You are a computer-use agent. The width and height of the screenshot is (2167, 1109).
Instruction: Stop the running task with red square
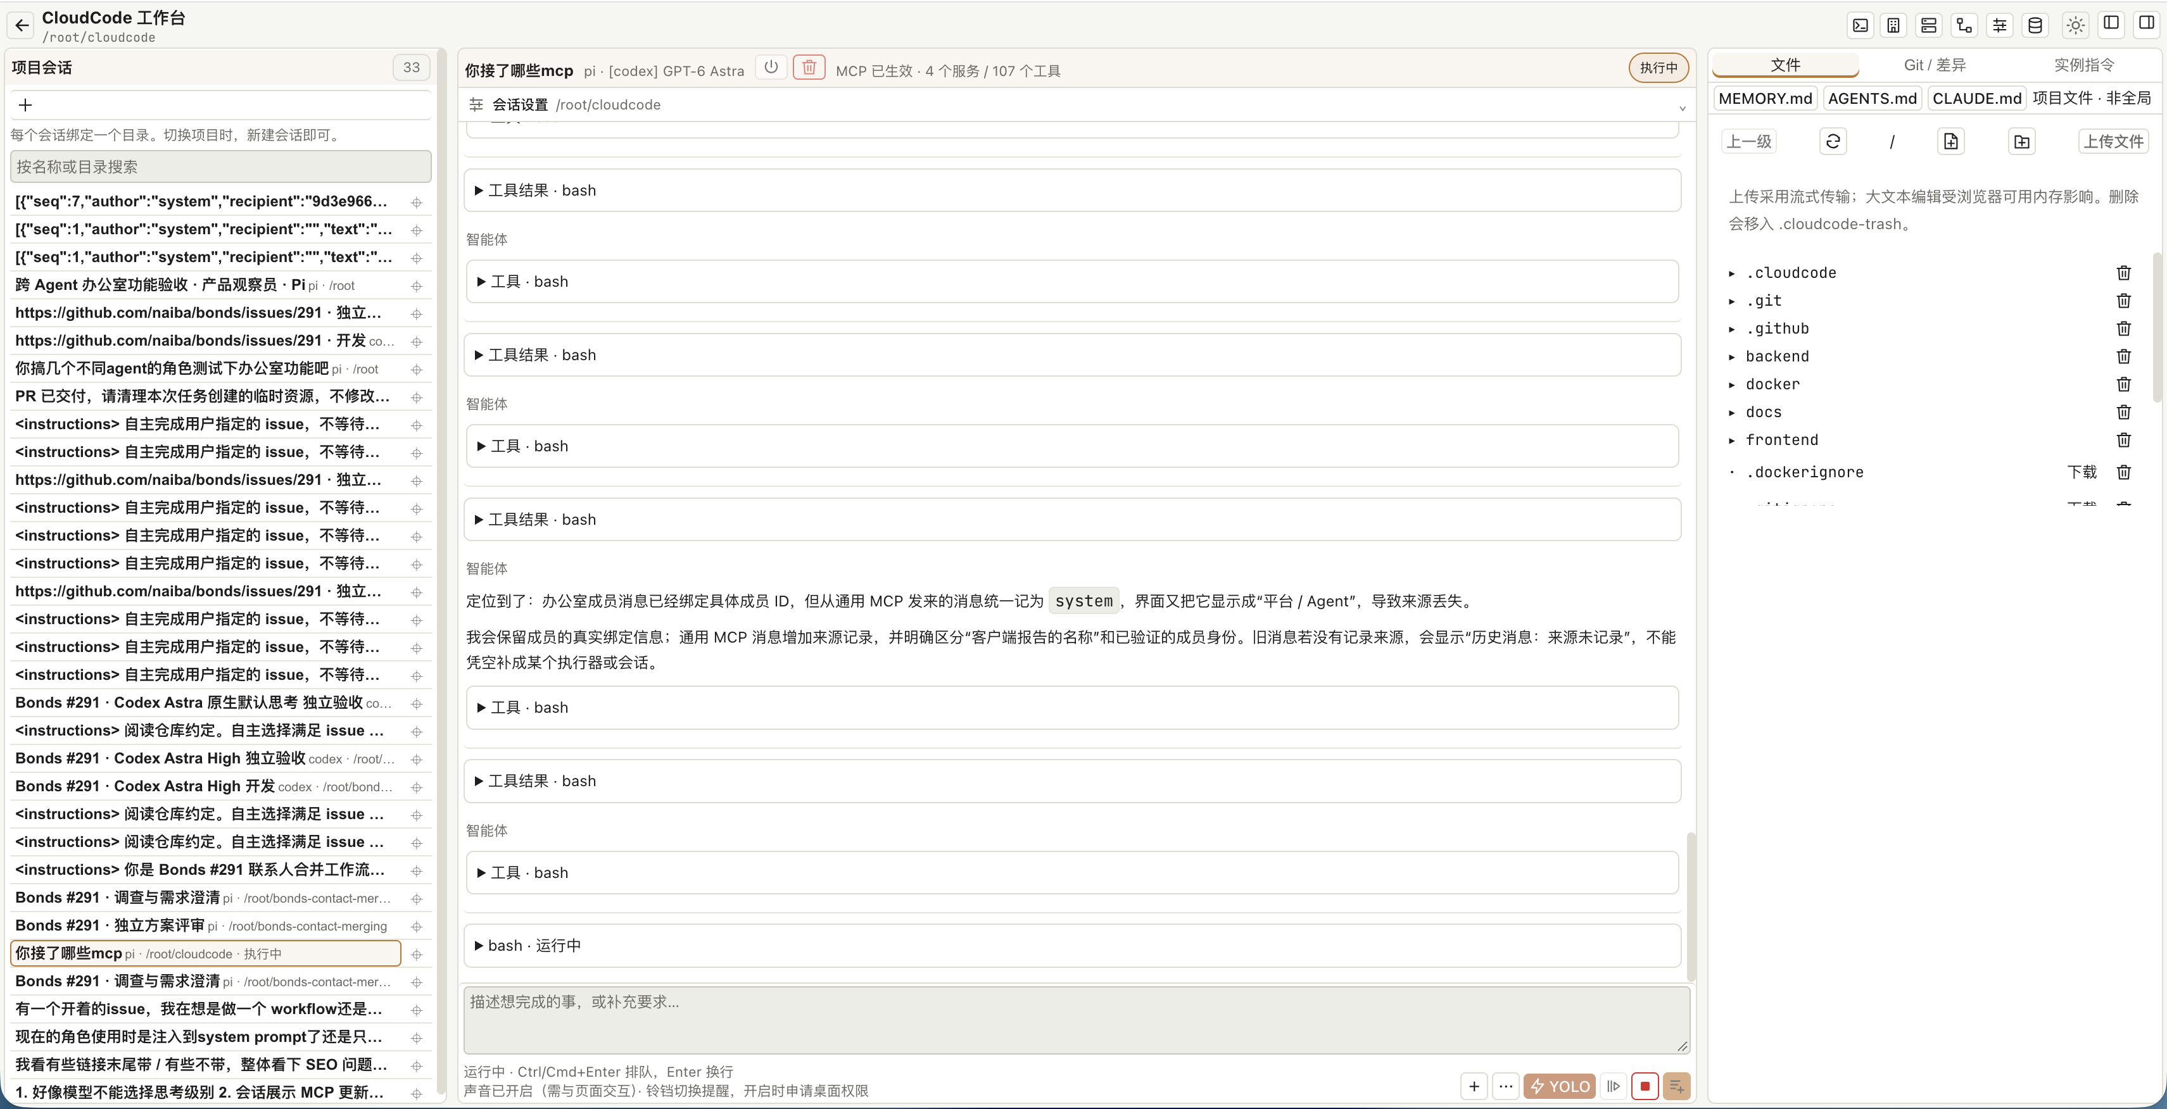[x=1645, y=1086]
